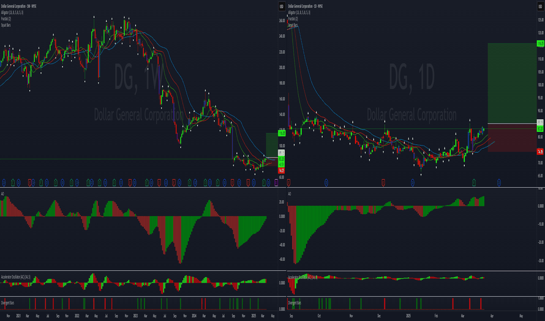Click the red earnings marker near Dec on daily chart

point(383,182)
